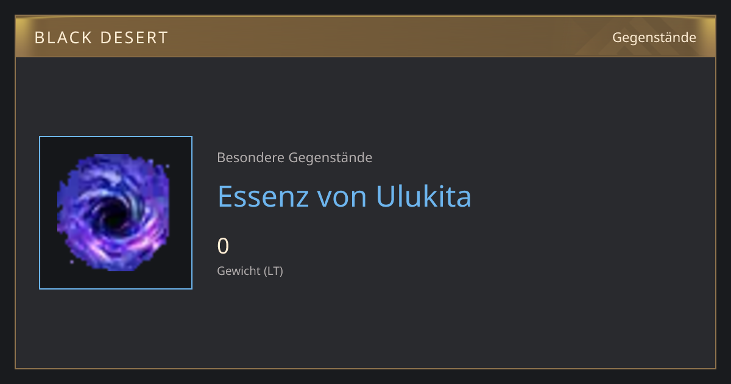The height and width of the screenshot is (384, 731).
Task: Click the gold header banner bar
Action: click(x=365, y=37)
